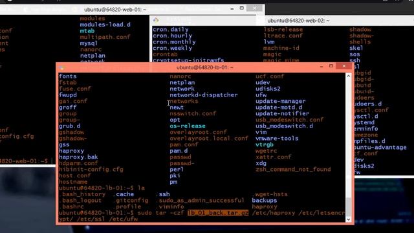Click the 'grub.d' directory entry
The image size is (414, 233).
(70, 126)
